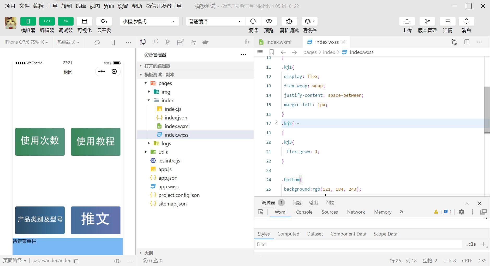The width and height of the screenshot is (490, 266).
Task: Open the 文件 menu
Action: [24, 6]
